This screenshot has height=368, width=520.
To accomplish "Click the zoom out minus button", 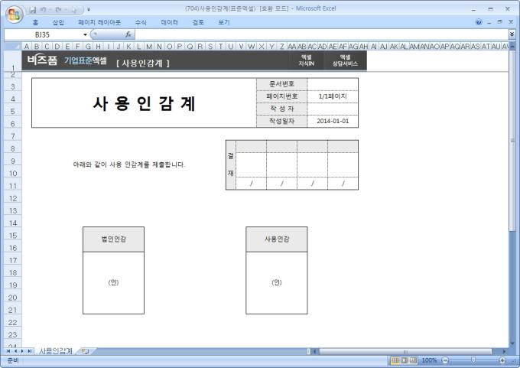I will [x=445, y=360].
